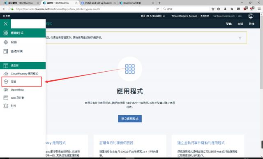Click the Containers cube icon in sidebar
263x159 pixels.
(6, 82)
